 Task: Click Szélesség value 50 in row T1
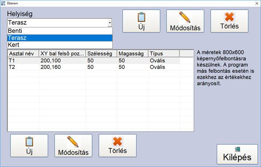(x=90, y=61)
